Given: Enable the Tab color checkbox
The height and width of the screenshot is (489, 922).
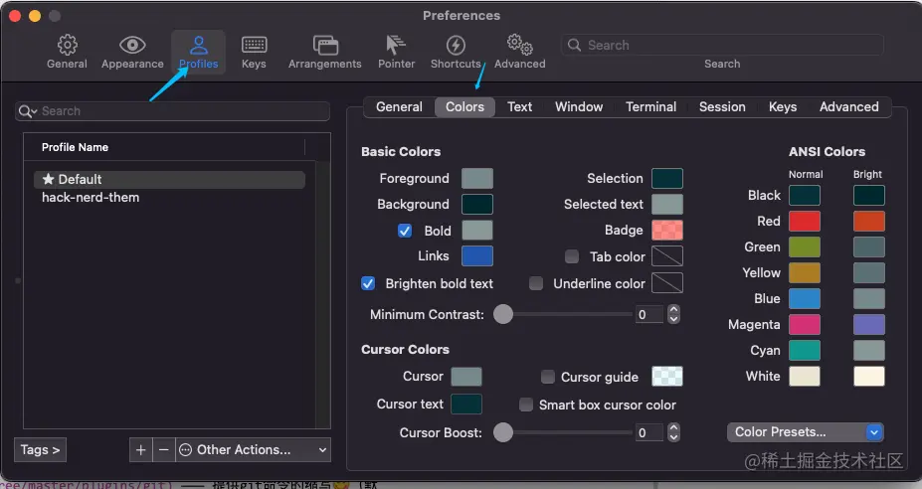Looking at the screenshot, I should pyautogui.click(x=572, y=256).
